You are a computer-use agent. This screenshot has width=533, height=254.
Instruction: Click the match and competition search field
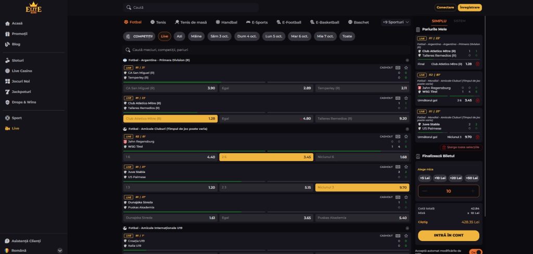coord(266,50)
